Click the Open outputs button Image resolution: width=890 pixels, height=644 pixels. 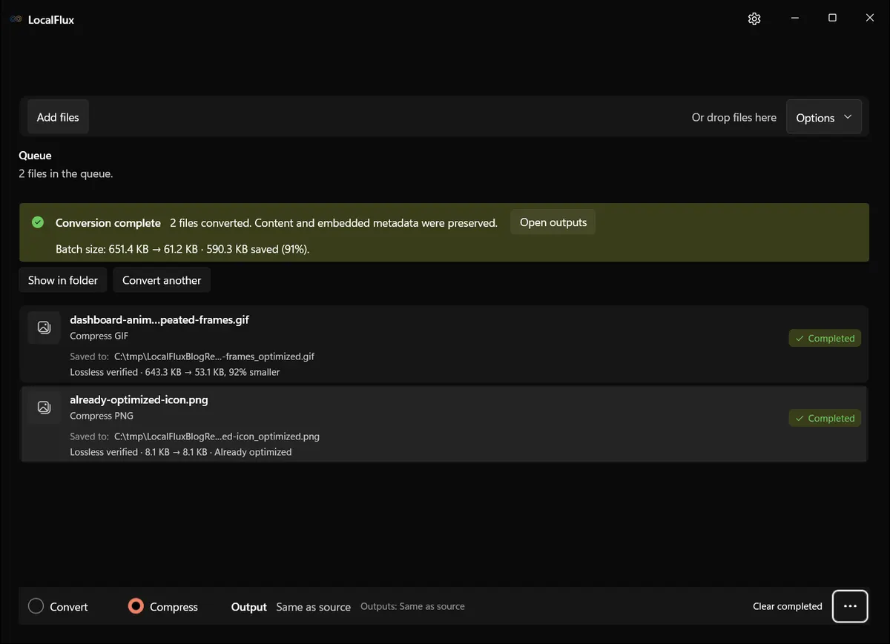click(x=553, y=222)
